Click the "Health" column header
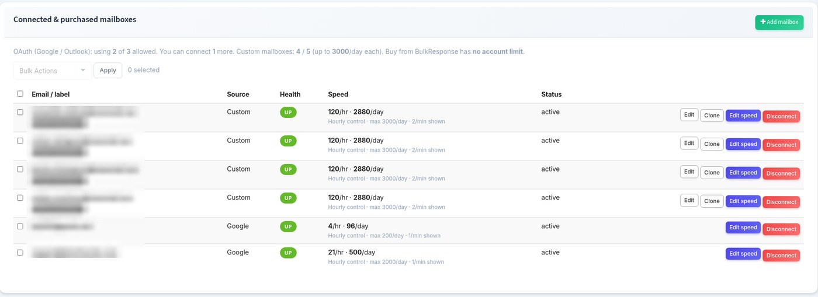Screen dimensions: 818x297 coord(290,94)
